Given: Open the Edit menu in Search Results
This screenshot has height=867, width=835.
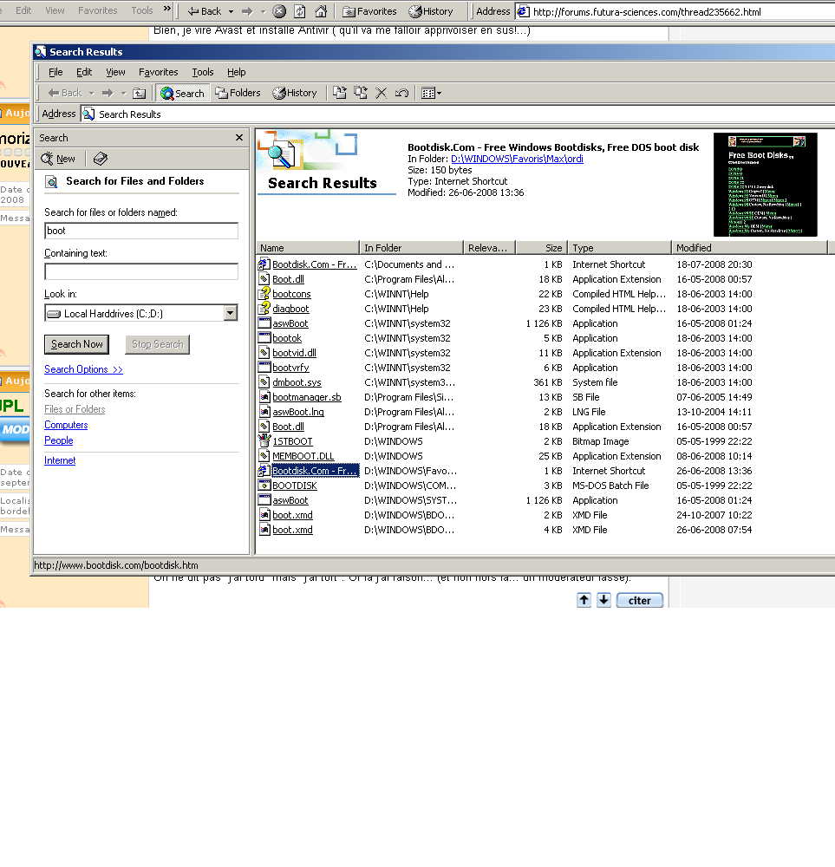Looking at the screenshot, I should [x=84, y=73].
